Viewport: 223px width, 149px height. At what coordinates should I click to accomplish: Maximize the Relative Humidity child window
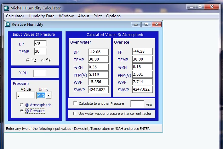146,24
